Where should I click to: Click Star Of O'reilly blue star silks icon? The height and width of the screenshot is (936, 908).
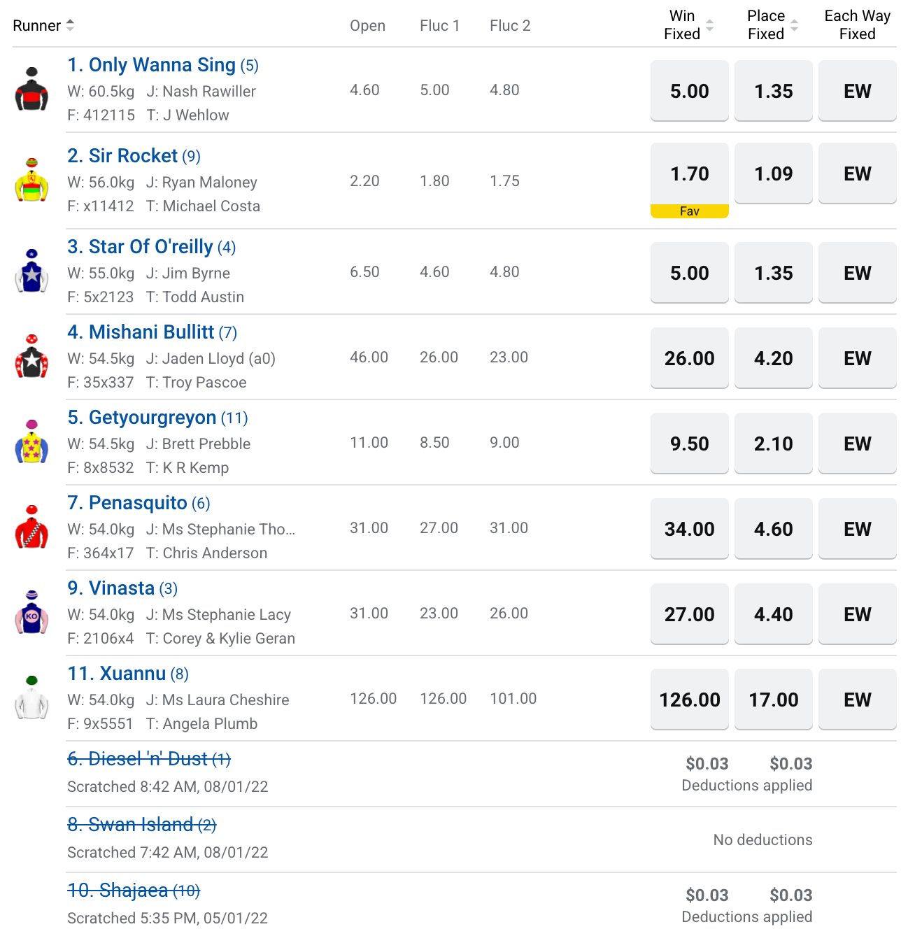[x=31, y=271]
